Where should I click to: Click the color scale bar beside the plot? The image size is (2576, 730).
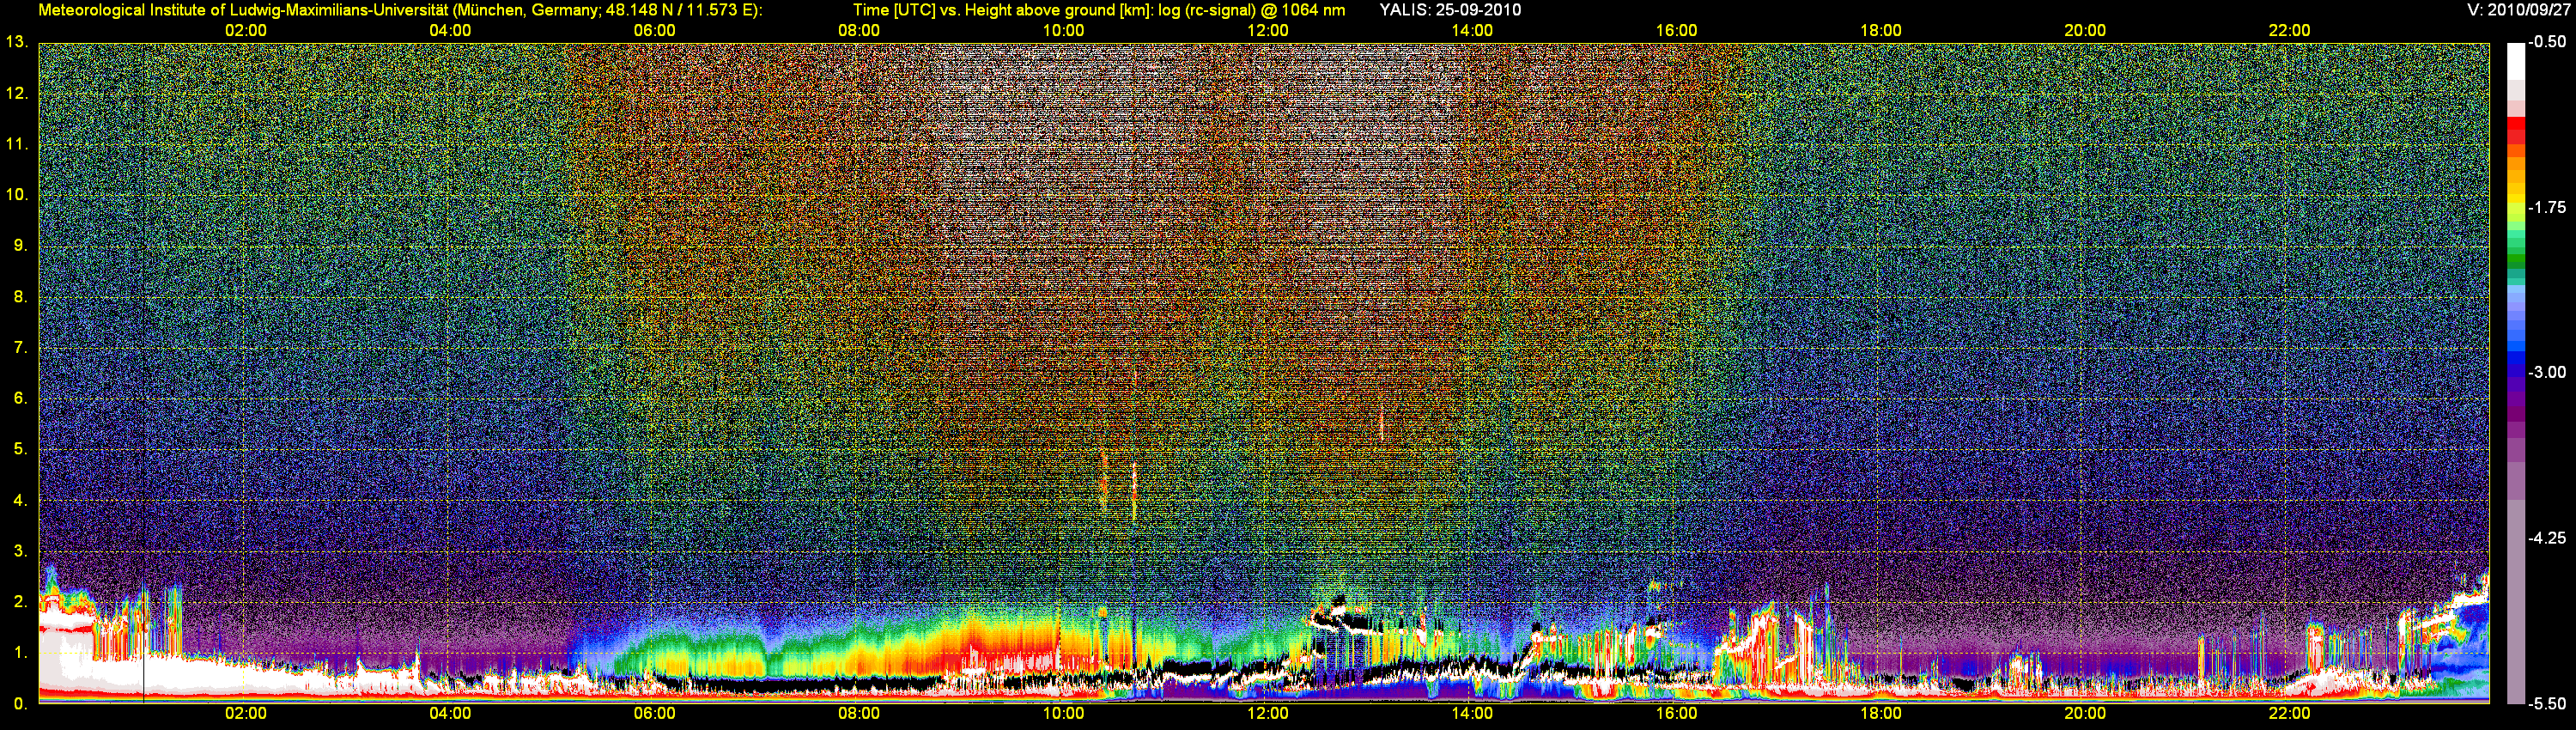tap(2516, 373)
